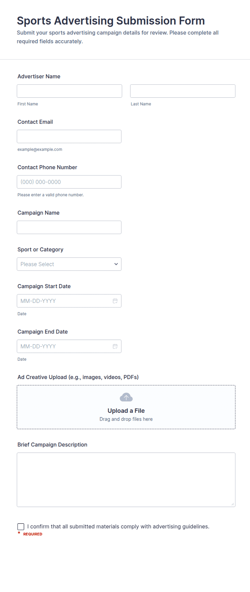Click the Advertiser Name label
The height and width of the screenshot is (592, 250).
39,77
